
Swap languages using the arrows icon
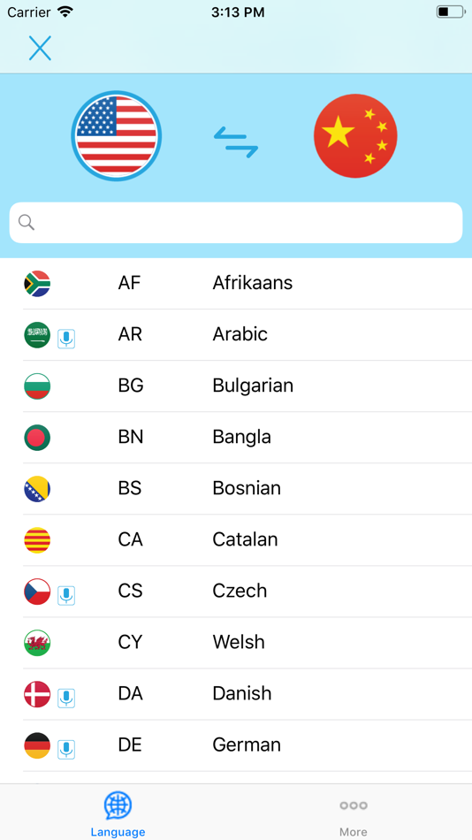[236, 141]
